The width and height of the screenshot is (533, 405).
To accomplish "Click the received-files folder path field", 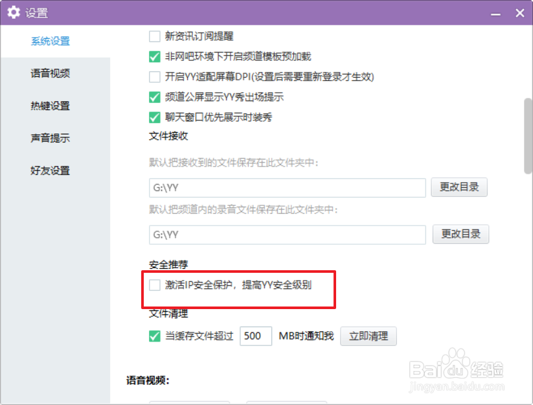I will coord(288,188).
